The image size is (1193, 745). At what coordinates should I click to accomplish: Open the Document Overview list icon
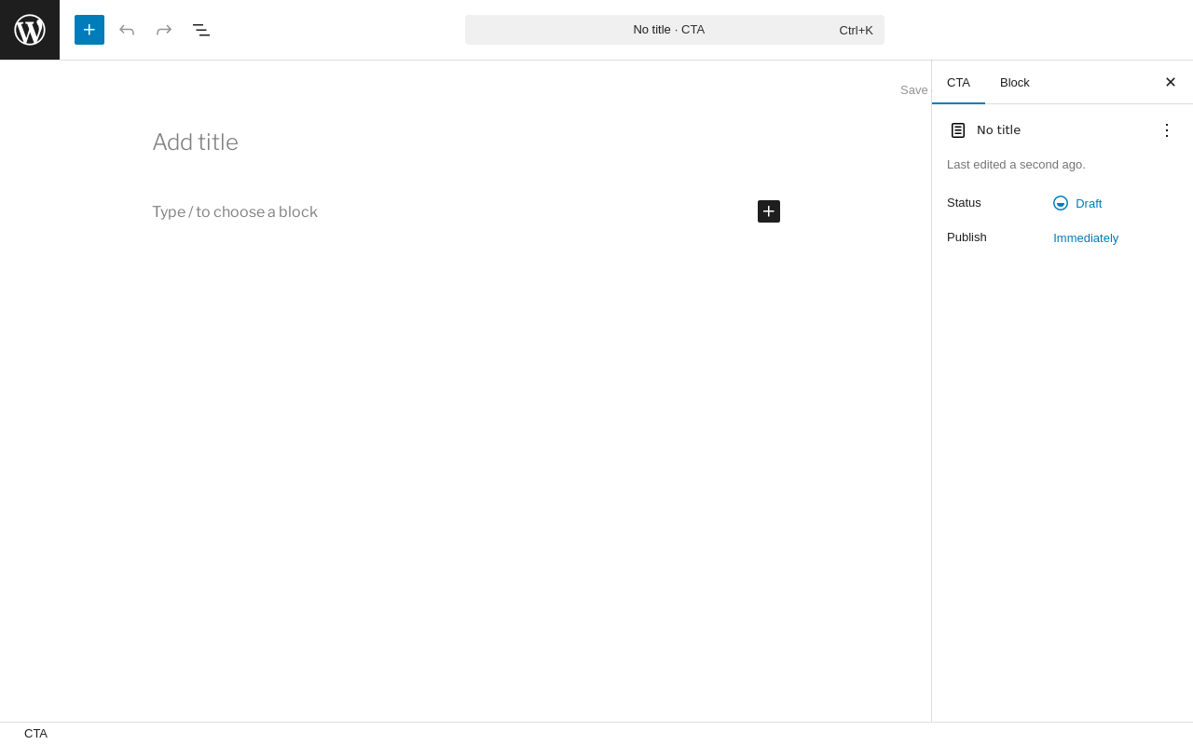[201, 30]
